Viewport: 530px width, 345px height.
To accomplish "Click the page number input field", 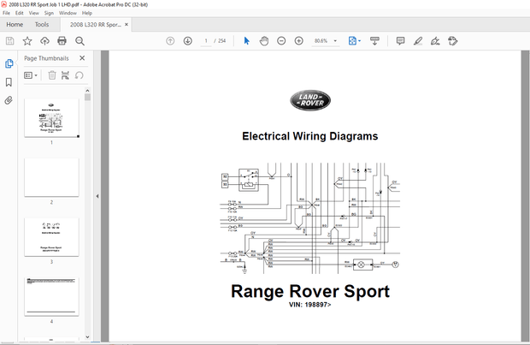I will tap(206, 41).
